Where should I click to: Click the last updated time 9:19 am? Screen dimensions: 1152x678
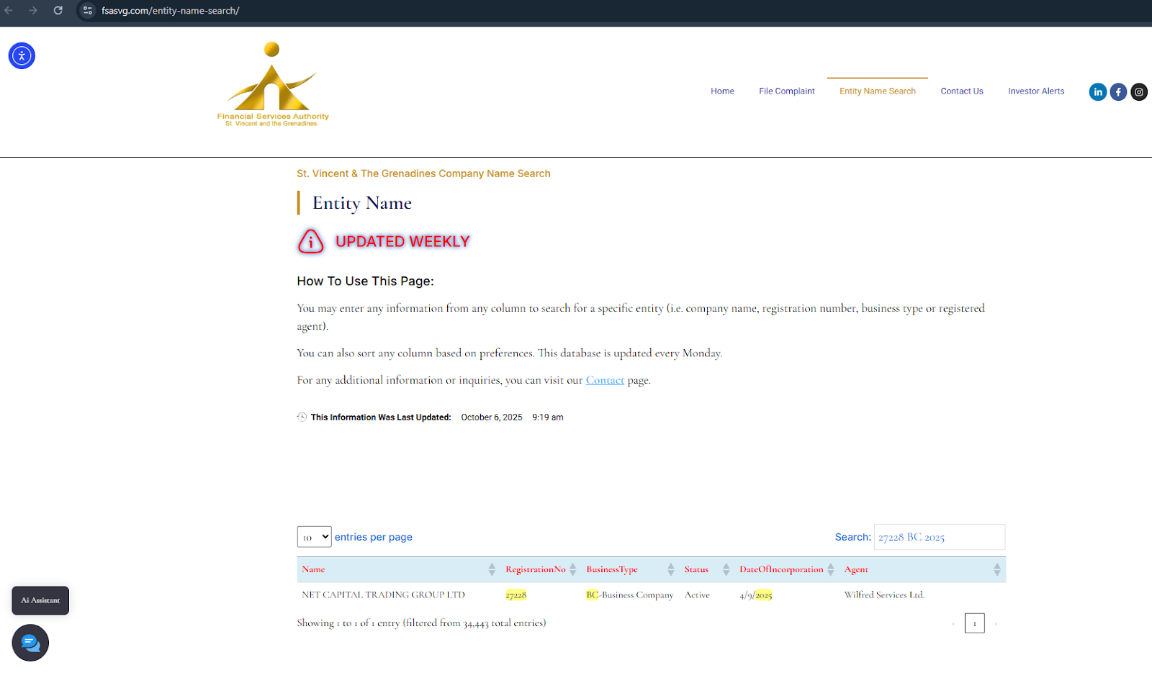[548, 417]
